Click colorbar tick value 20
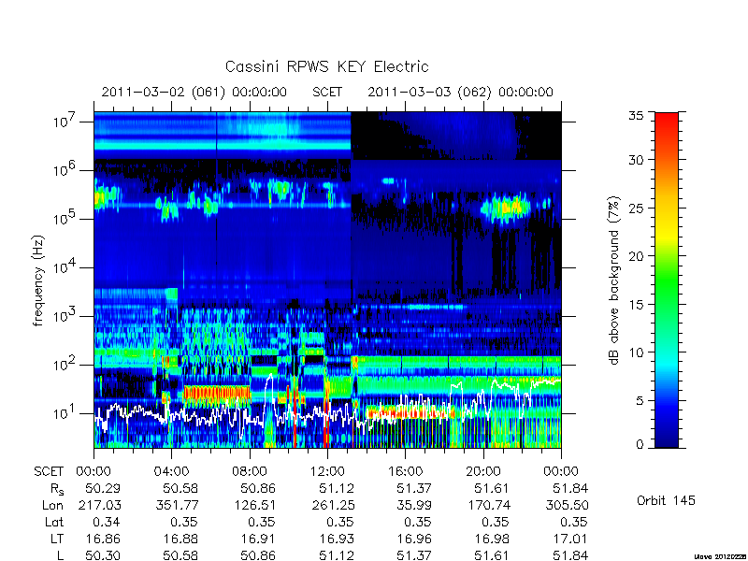748x561 pixels. point(636,255)
